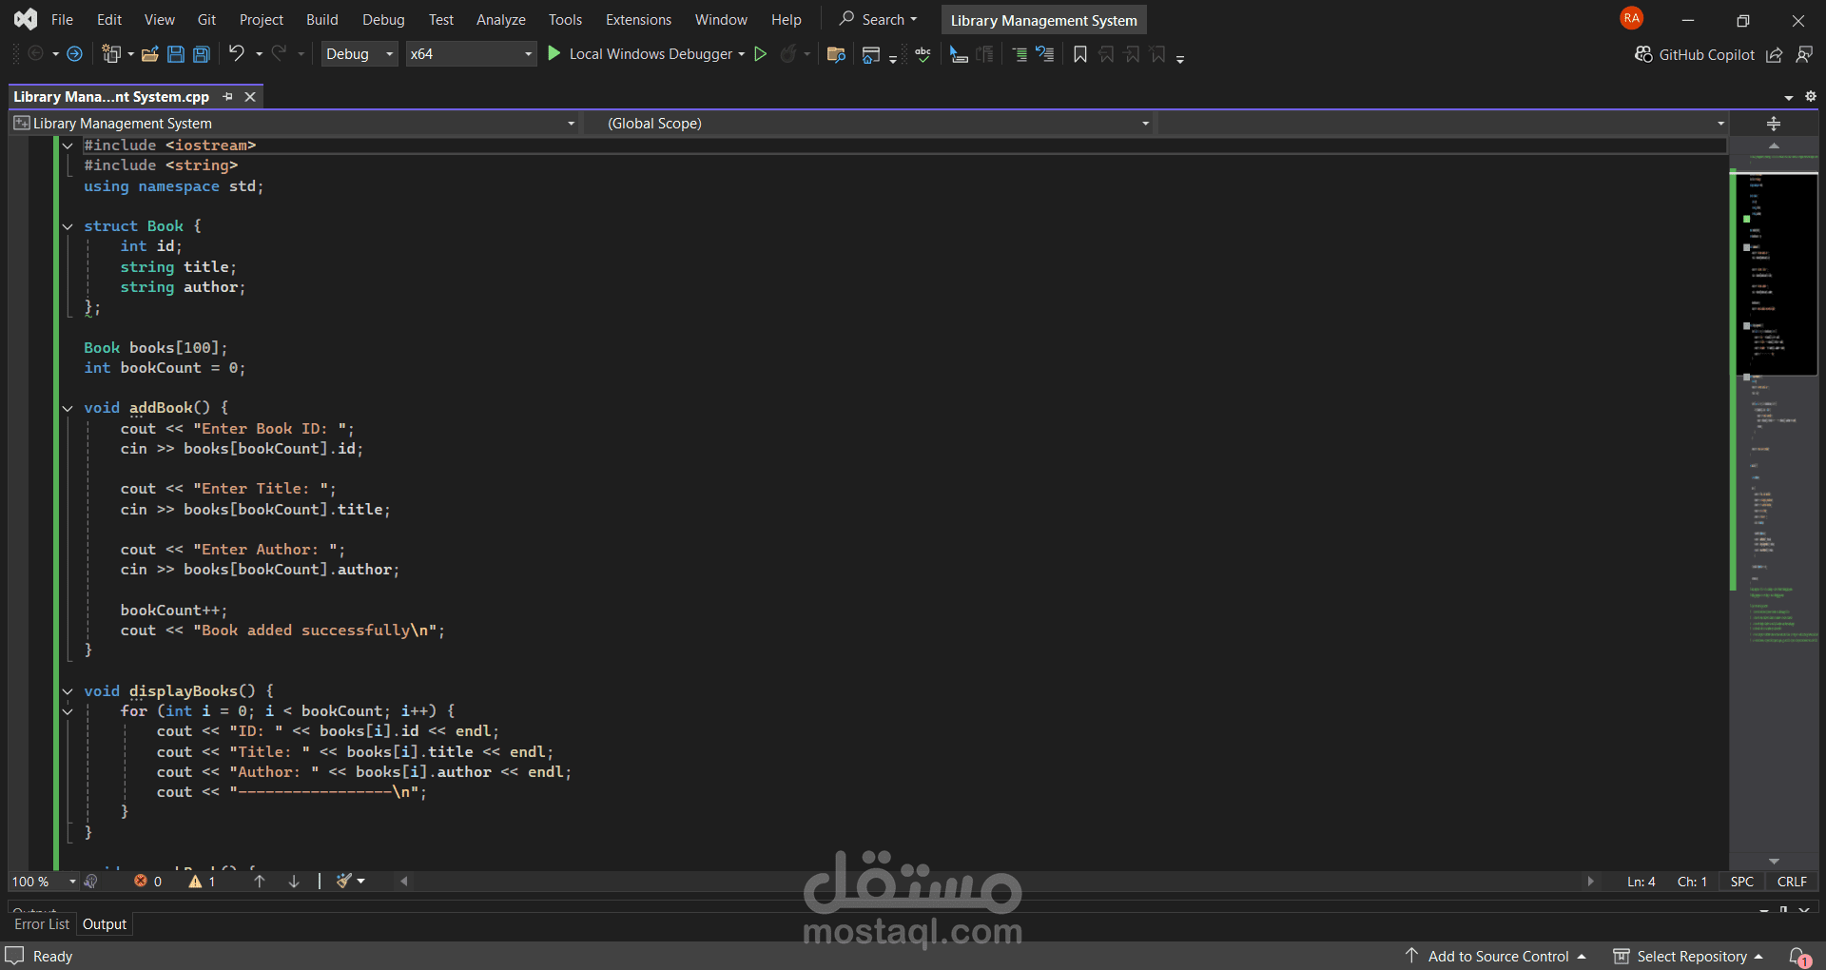The width and height of the screenshot is (1826, 970).
Task: Open the Share icon beside GitHub Copilot
Action: point(1775,55)
